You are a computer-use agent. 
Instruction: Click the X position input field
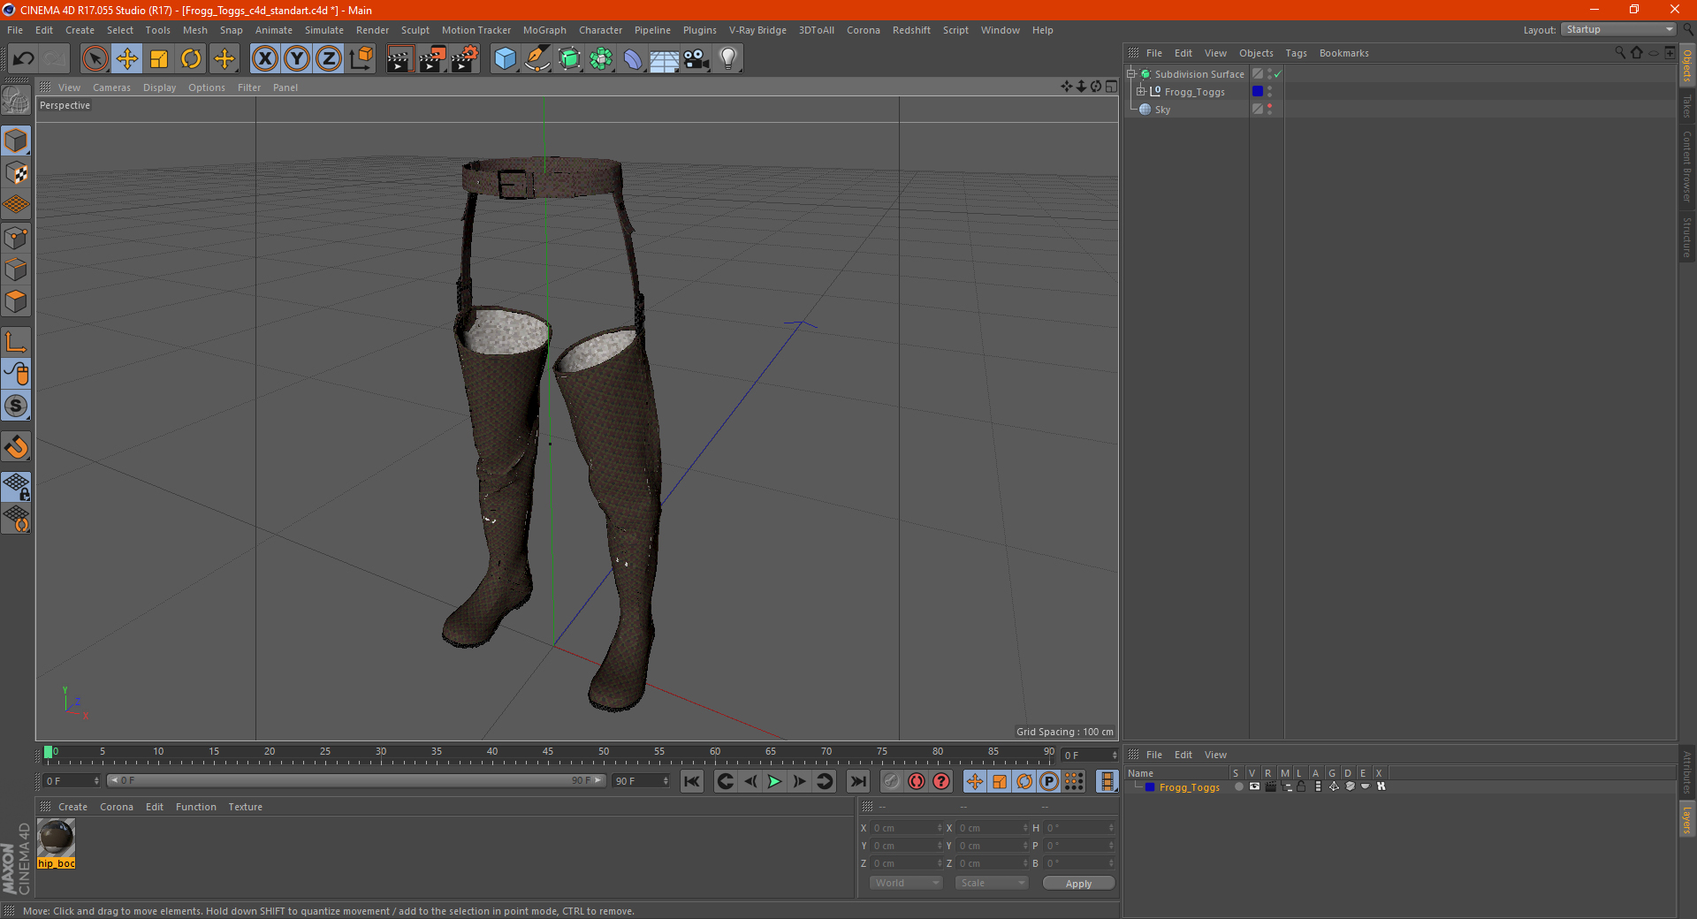(908, 828)
